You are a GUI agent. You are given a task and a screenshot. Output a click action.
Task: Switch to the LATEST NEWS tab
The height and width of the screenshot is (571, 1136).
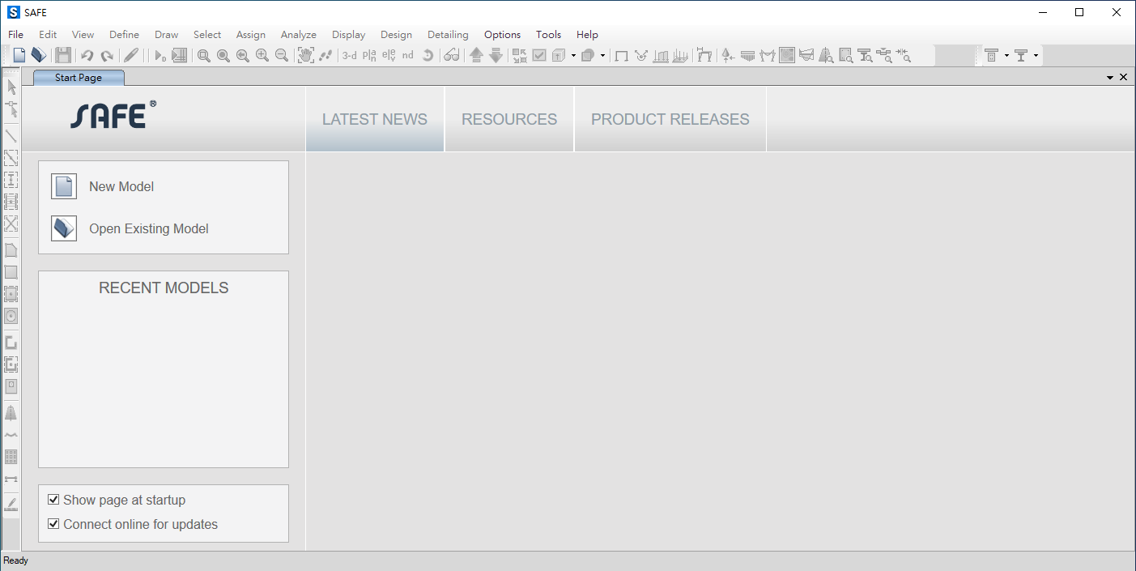(375, 119)
